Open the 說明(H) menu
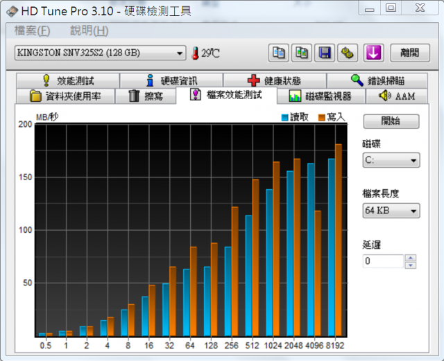Screen dimensions: 444x361 89,30
